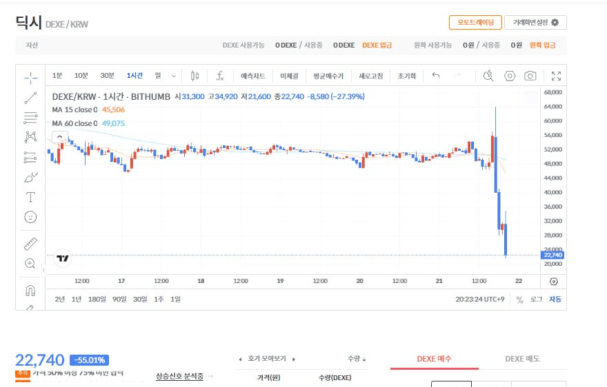Take a chart snapshot with camera

click(x=530, y=76)
